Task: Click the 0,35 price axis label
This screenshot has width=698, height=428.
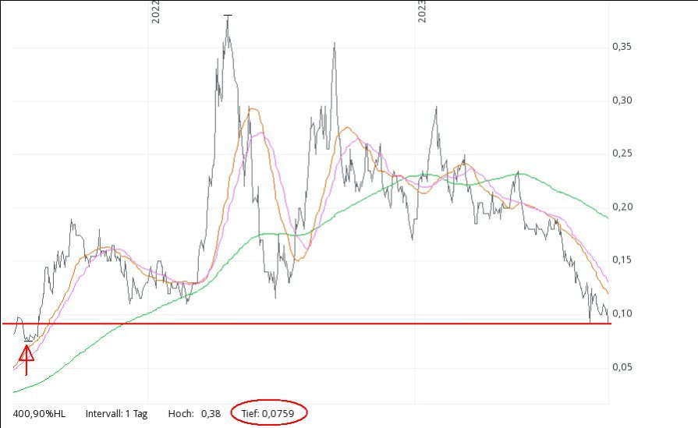Action: [622, 47]
